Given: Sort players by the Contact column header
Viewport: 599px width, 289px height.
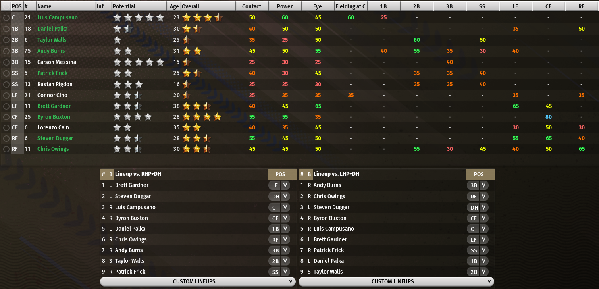Looking at the screenshot, I should click(252, 6).
